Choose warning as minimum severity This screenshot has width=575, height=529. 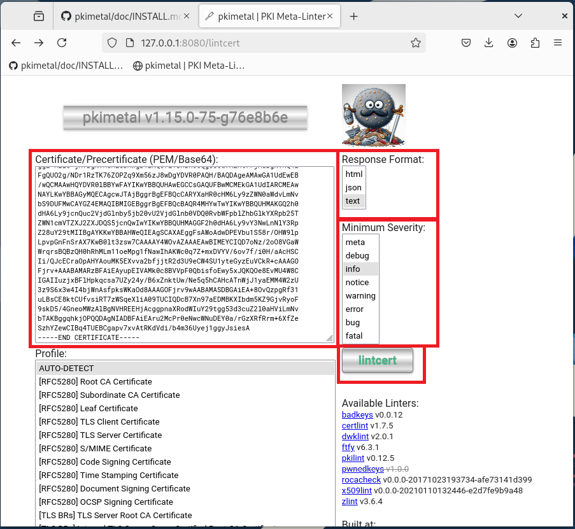[360, 296]
